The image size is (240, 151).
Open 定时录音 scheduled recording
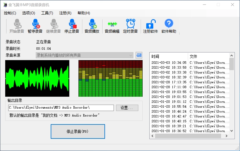(130, 26)
